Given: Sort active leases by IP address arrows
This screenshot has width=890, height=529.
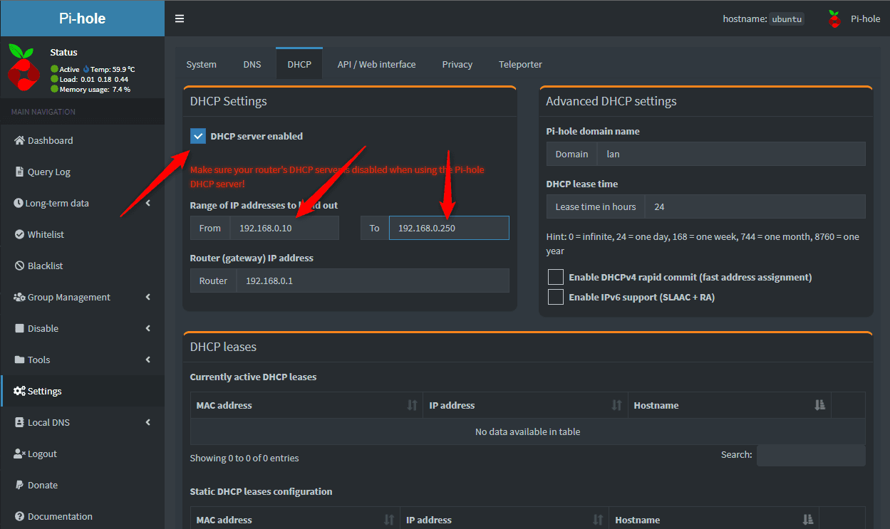Looking at the screenshot, I should pos(616,405).
